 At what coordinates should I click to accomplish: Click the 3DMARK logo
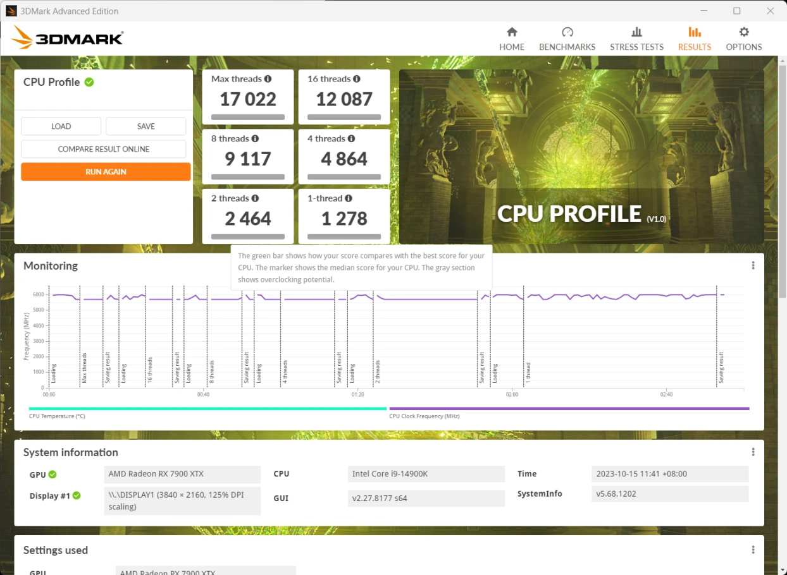point(68,39)
